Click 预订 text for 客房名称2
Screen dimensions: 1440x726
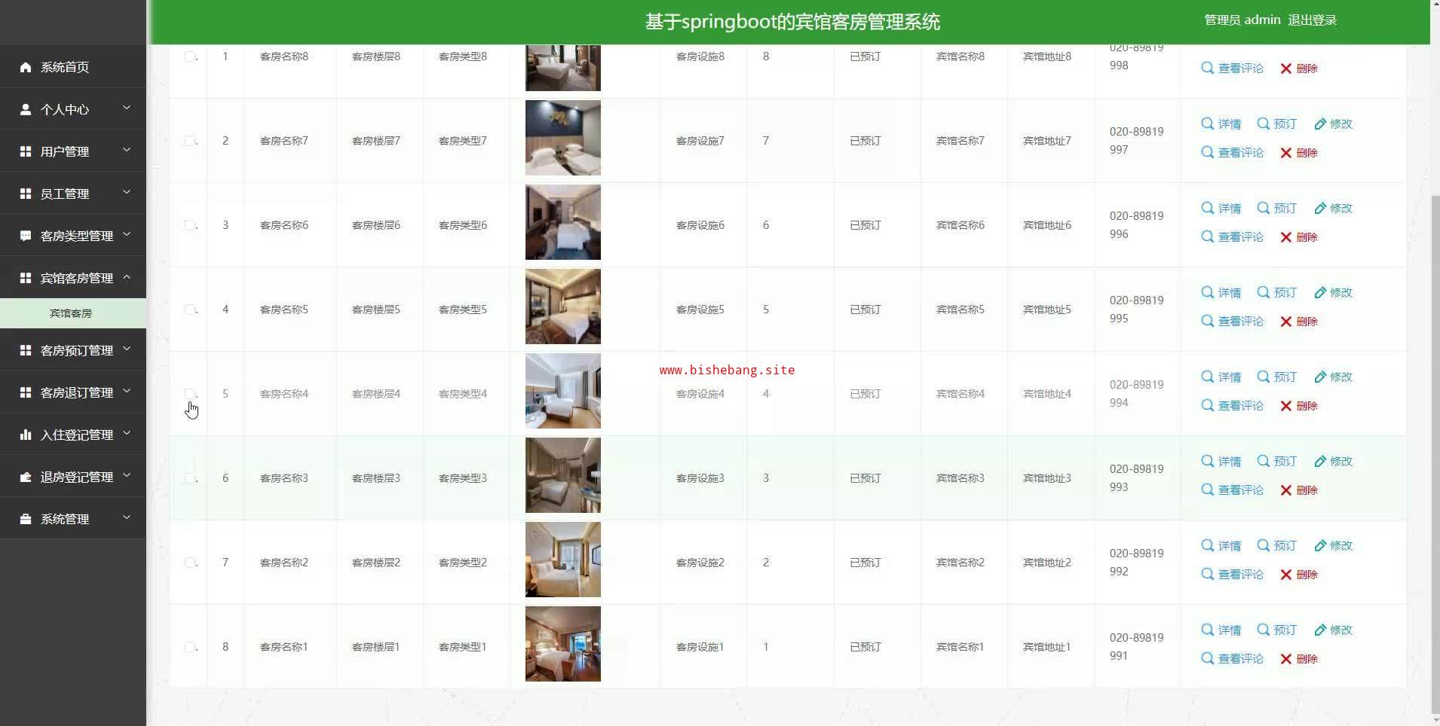pyautogui.click(x=1285, y=546)
